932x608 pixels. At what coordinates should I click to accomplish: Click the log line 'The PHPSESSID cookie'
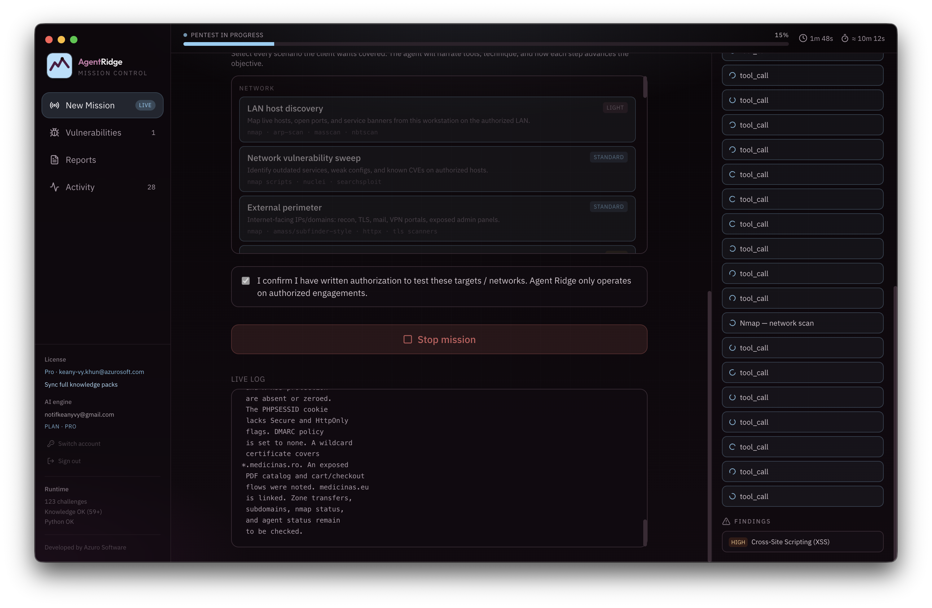click(x=287, y=409)
